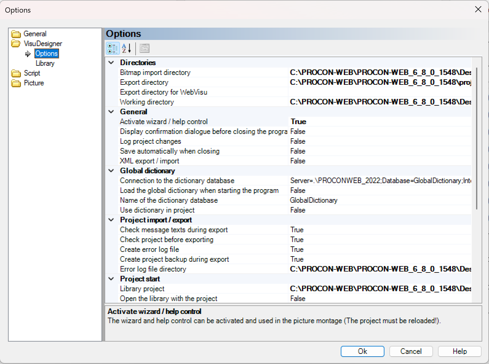Viewport: 489px width, 364px height.
Task: Click empty Export directory for WebVisu value
Action: coord(380,92)
